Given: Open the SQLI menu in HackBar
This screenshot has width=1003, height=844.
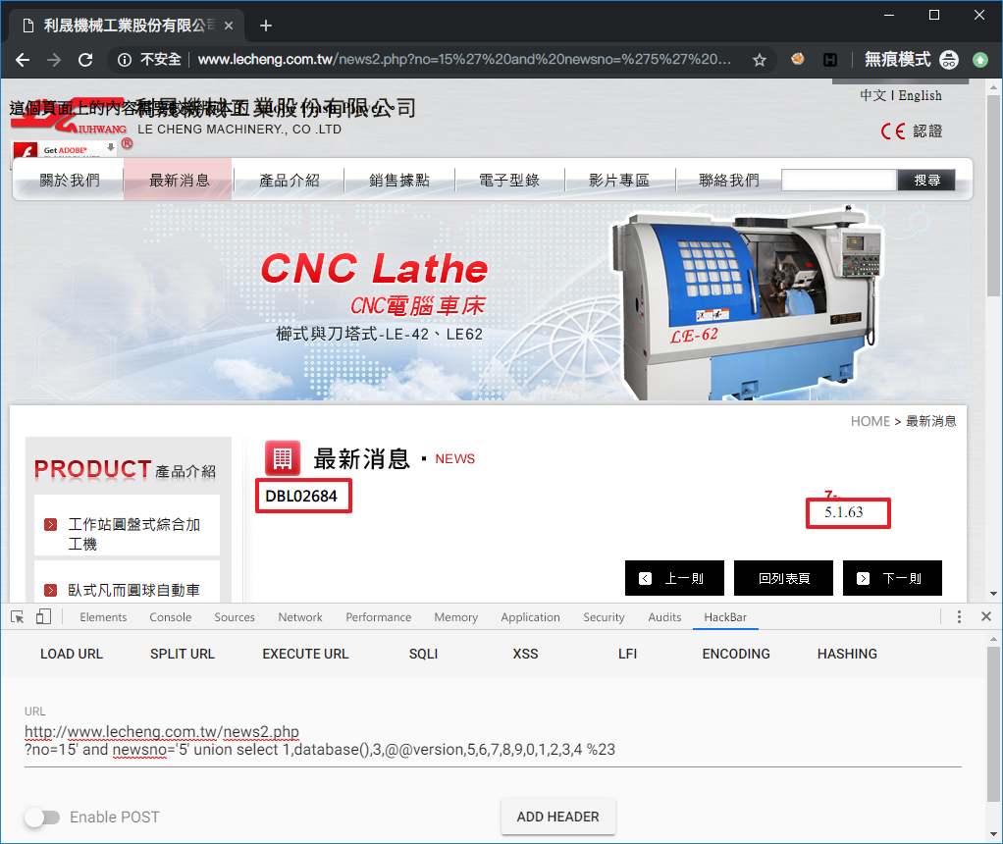Looking at the screenshot, I should tap(423, 654).
